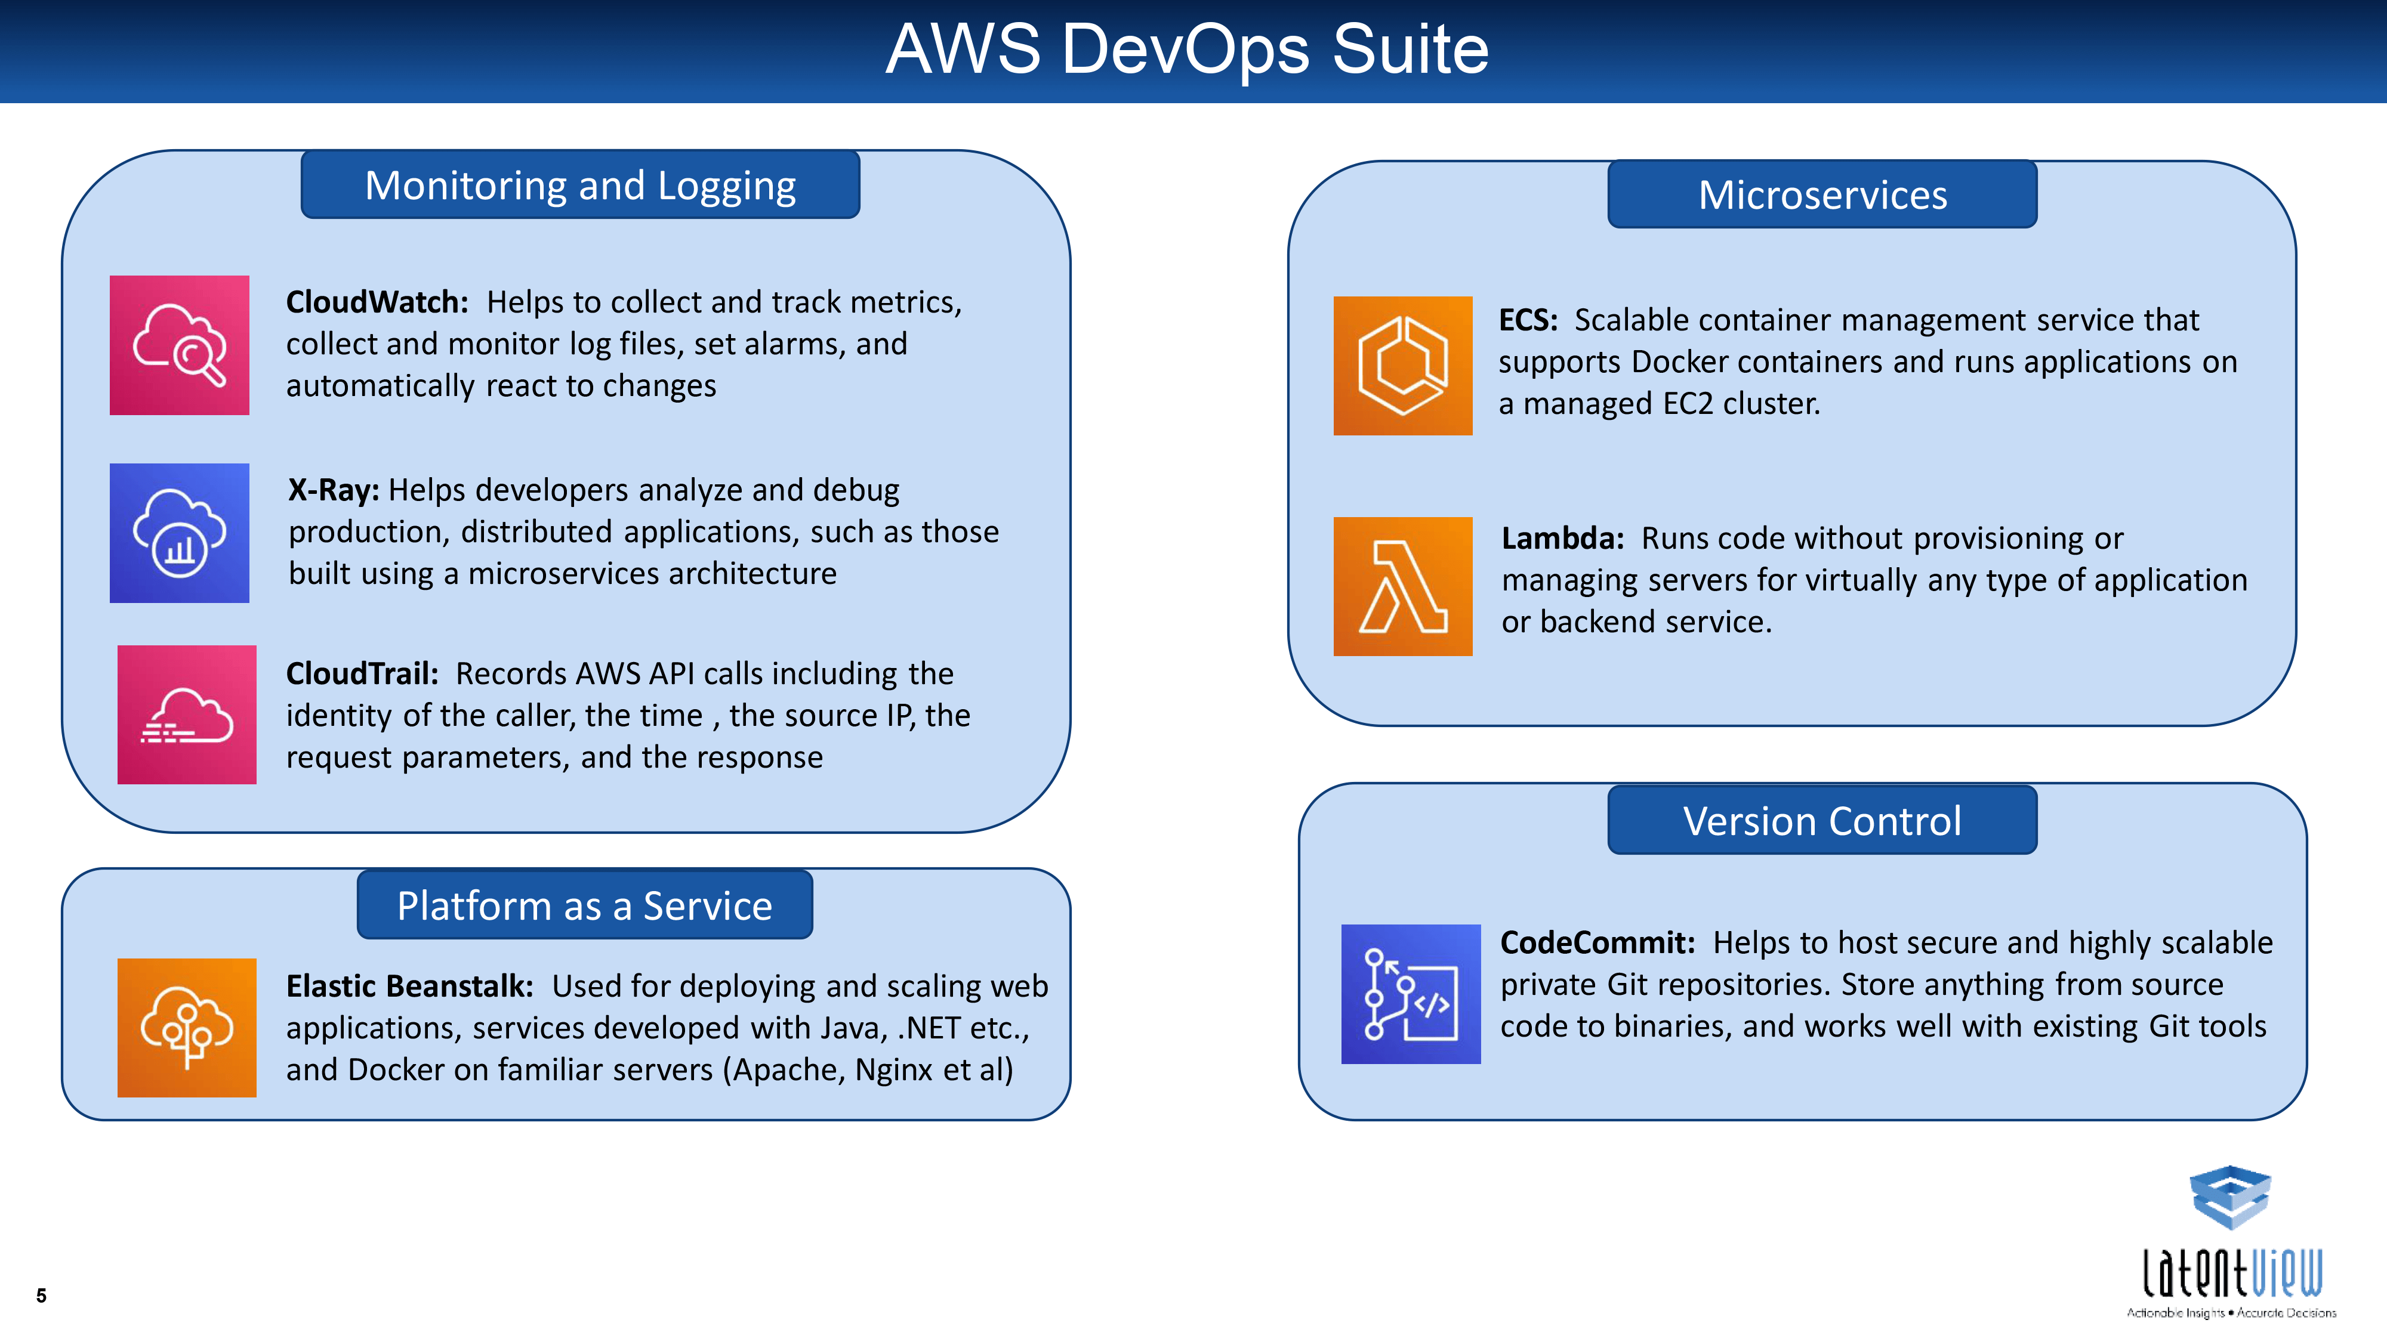Click the LatentView logo
Viewport: 2387px width, 1342px height.
[2231, 1241]
